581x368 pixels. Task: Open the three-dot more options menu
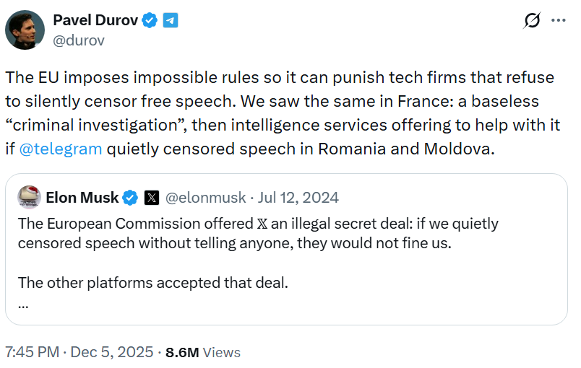pos(559,21)
